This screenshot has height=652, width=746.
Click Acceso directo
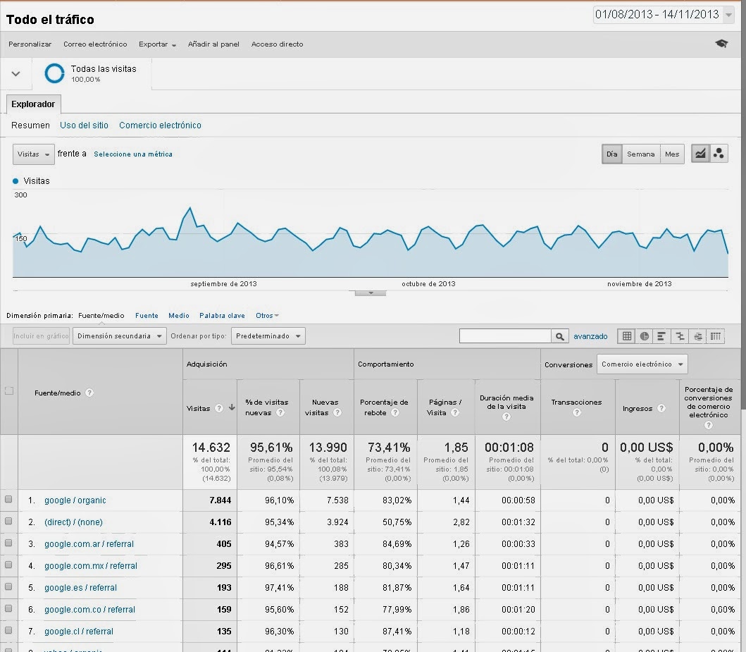tap(278, 44)
